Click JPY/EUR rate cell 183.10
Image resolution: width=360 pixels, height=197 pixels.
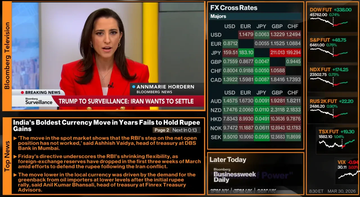tap(246, 53)
